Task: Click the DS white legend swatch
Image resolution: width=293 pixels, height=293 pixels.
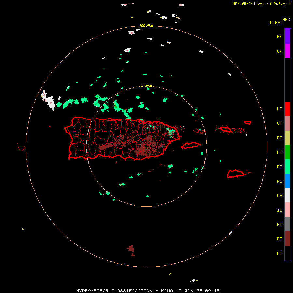Action: click(287, 195)
